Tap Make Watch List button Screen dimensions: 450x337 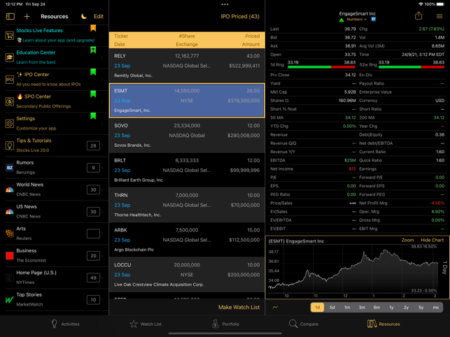tap(239, 307)
